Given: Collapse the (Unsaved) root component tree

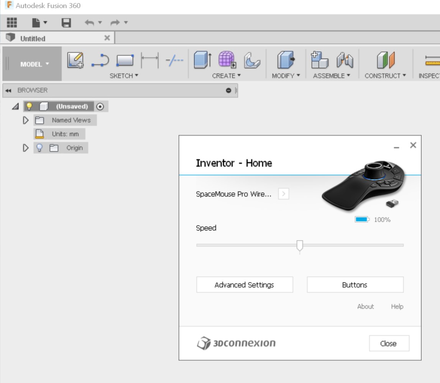Looking at the screenshot, I should click(15, 106).
